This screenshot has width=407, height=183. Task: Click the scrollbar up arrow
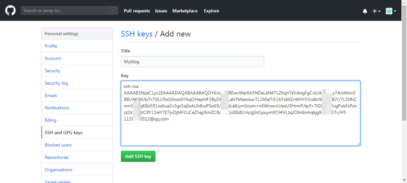coord(404,2)
